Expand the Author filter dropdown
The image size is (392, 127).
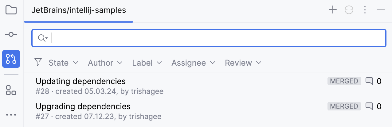[x=105, y=63]
